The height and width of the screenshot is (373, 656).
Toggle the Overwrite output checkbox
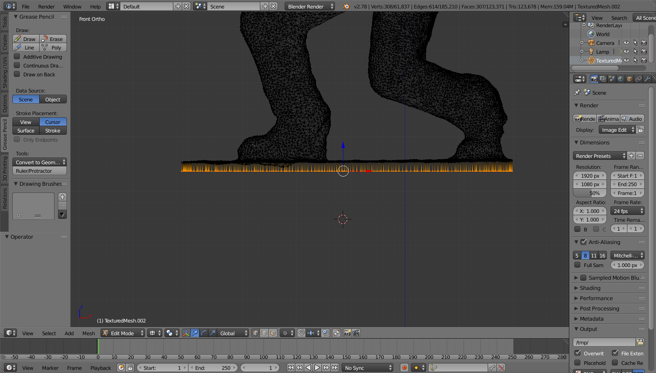point(577,353)
